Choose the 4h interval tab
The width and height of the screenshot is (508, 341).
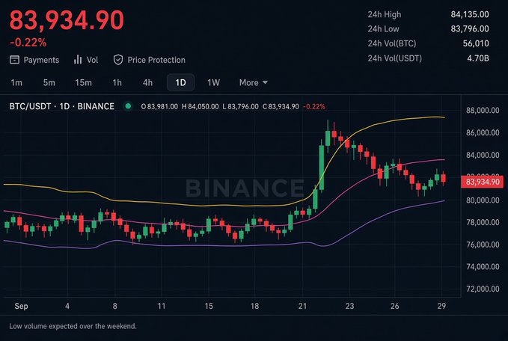pos(147,82)
